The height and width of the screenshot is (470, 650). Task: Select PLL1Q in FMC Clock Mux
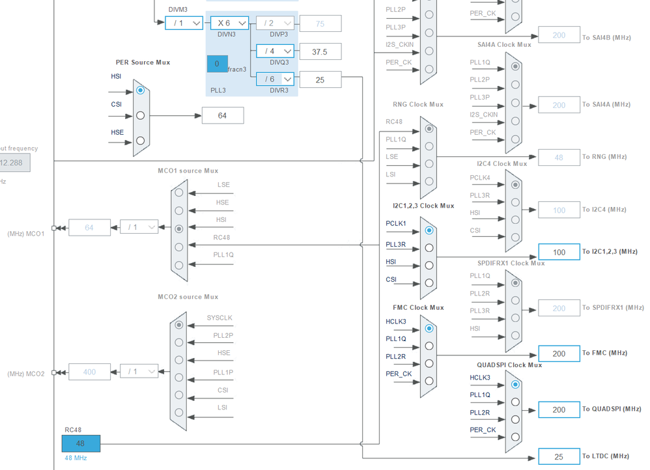point(429,346)
